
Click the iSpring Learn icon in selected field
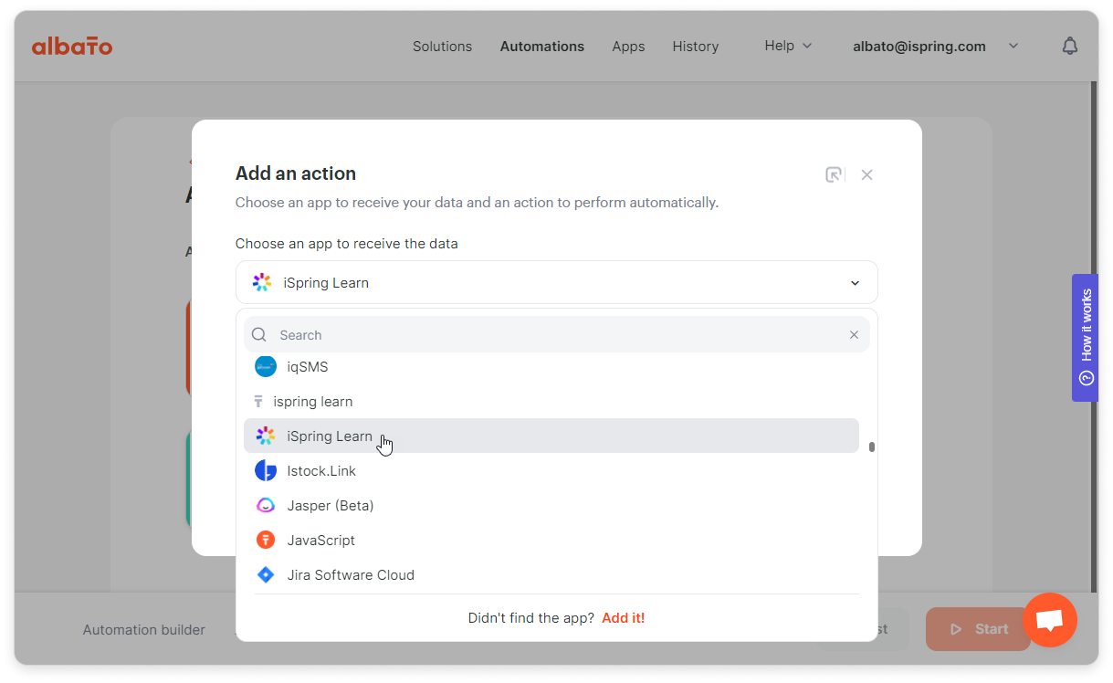(x=262, y=283)
